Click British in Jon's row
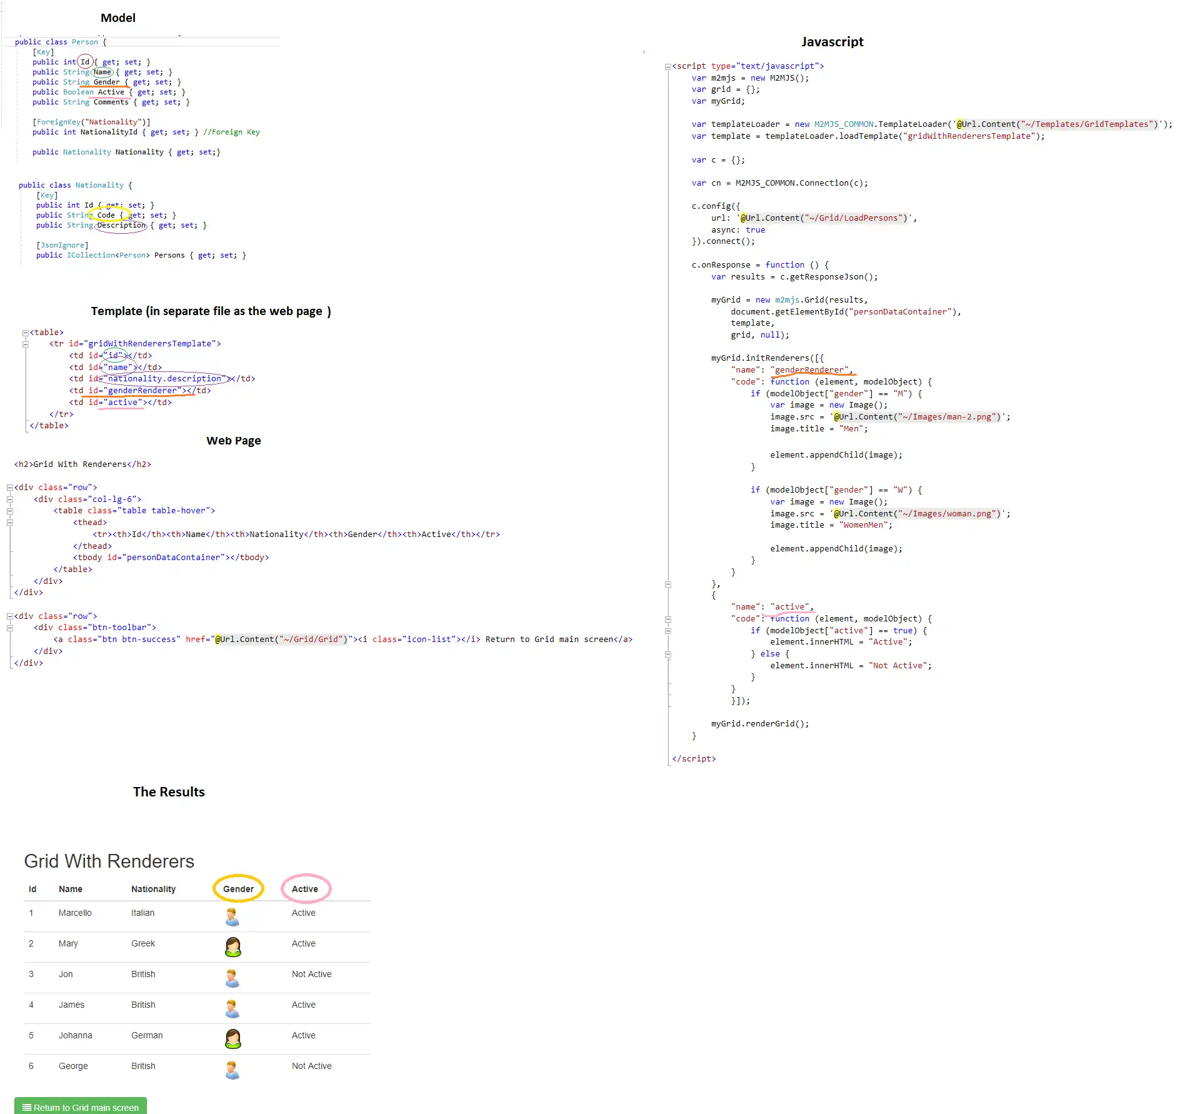The width and height of the screenshot is (1180, 1114). tap(143, 974)
